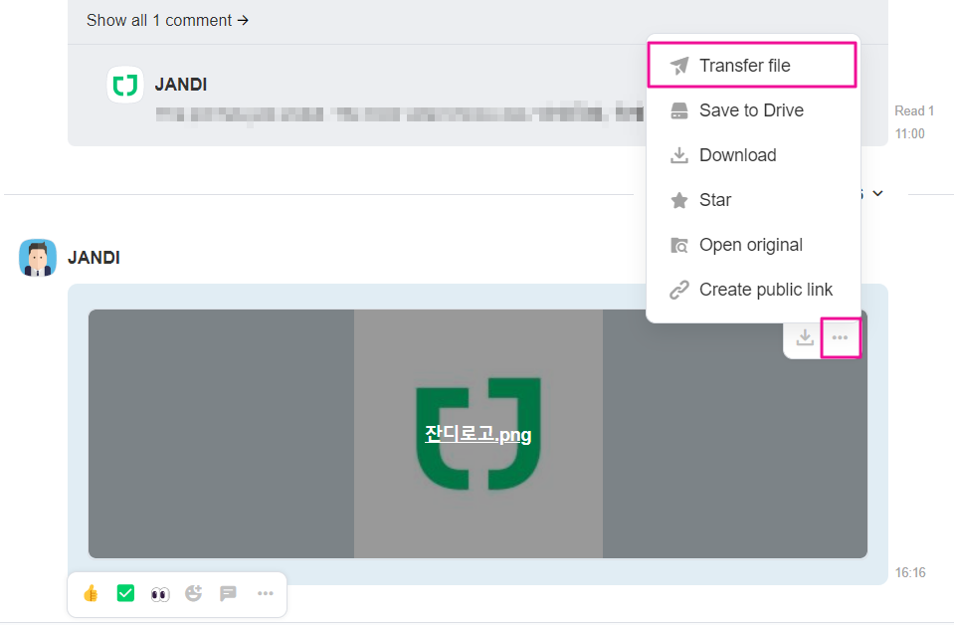Image resolution: width=954 pixels, height=625 pixels.
Task: Create public link for file
Action: click(753, 290)
